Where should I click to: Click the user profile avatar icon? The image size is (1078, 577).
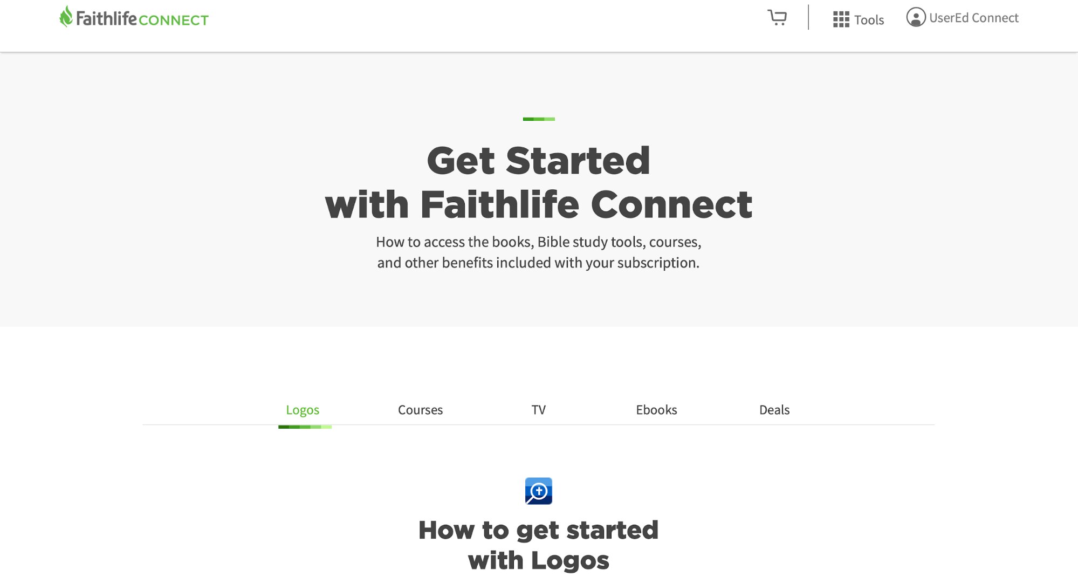916,17
